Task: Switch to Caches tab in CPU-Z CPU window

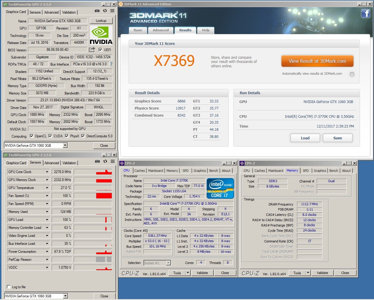Action: (x=140, y=171)
